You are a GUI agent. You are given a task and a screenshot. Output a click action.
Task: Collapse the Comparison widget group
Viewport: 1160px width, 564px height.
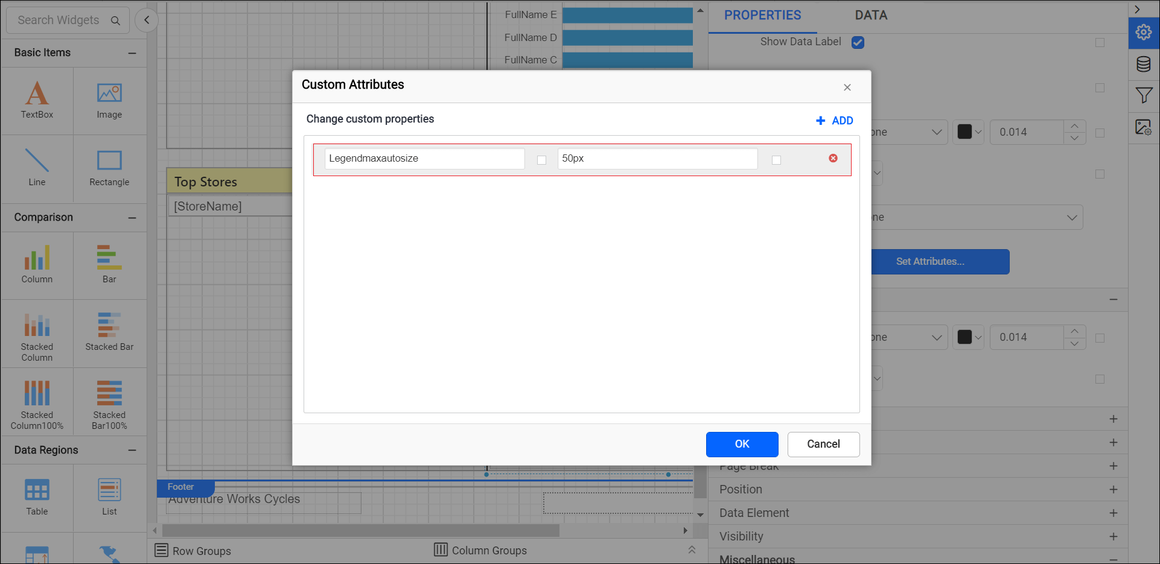133,217
